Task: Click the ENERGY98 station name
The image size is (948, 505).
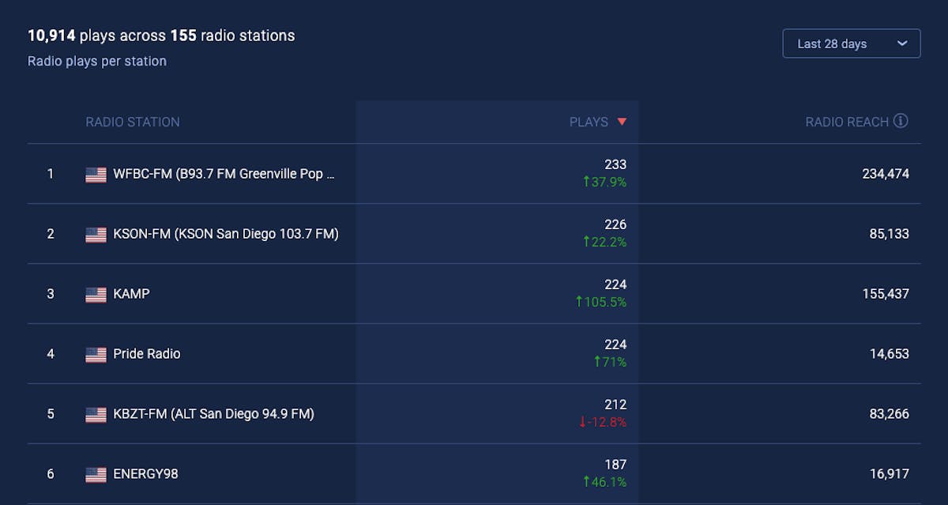Action: coord(145,474)
